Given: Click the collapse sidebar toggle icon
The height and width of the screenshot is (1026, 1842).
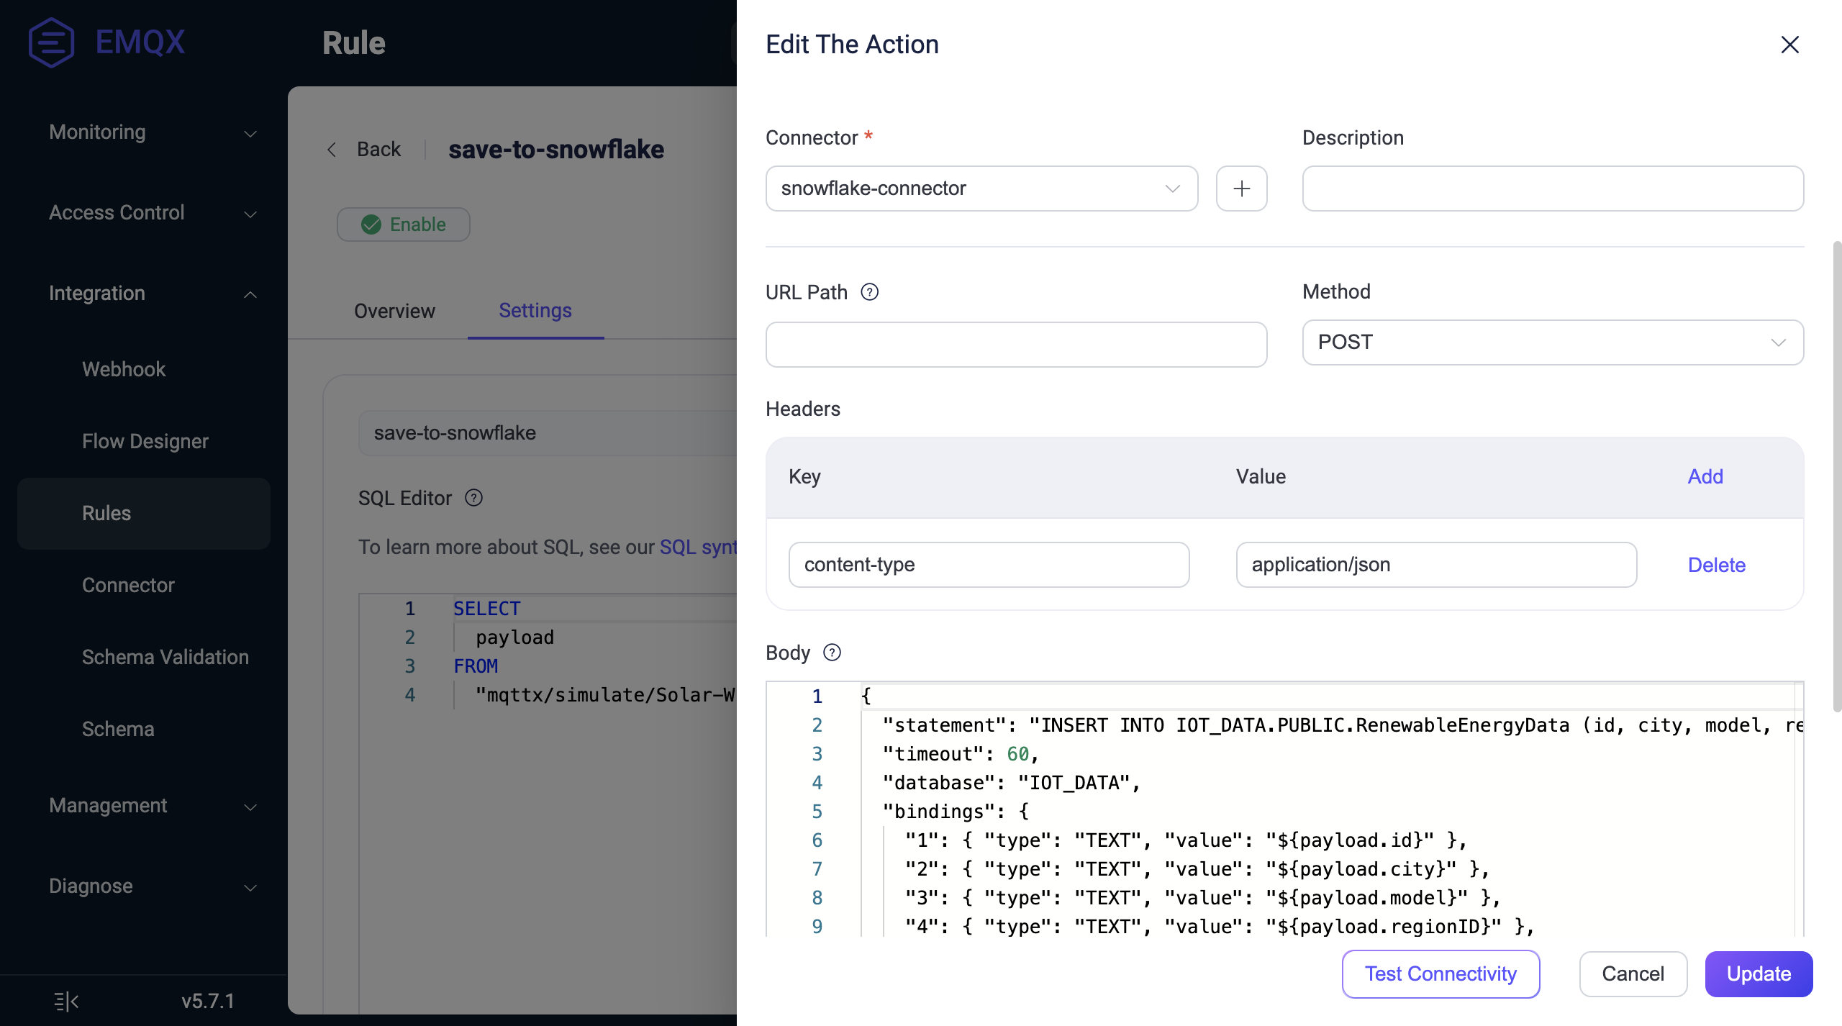Looking at the screenshot, I should (65, 999).
